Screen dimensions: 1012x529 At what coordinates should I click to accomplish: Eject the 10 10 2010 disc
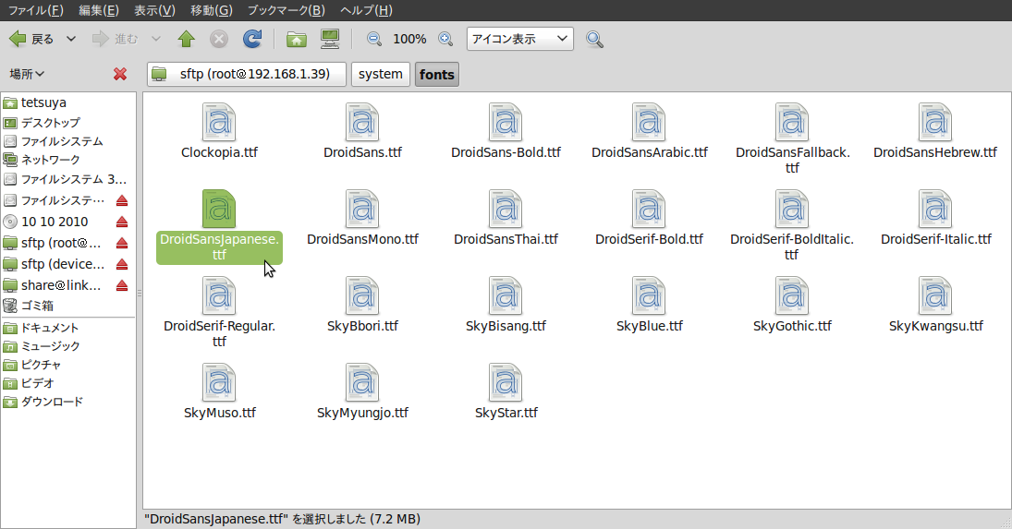pos(122,222)
